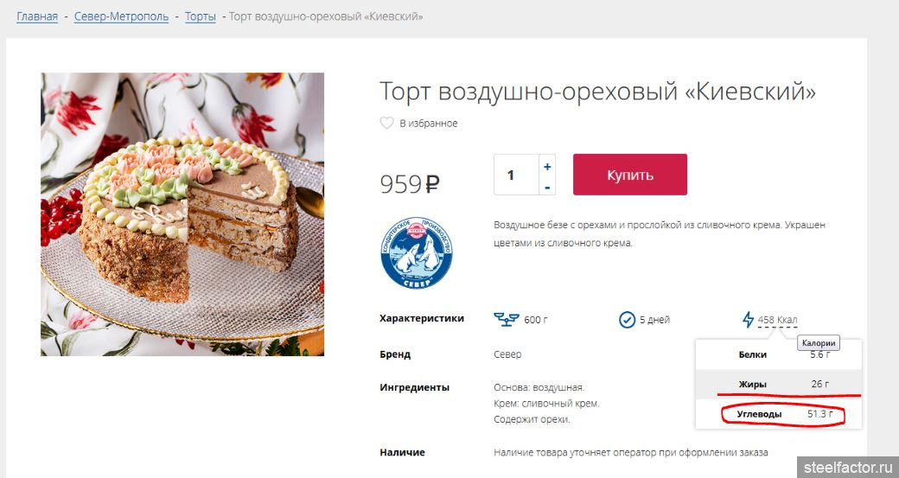Click the checkmark shelf-life icon
The image size is (899, 478).
(628, 319)
